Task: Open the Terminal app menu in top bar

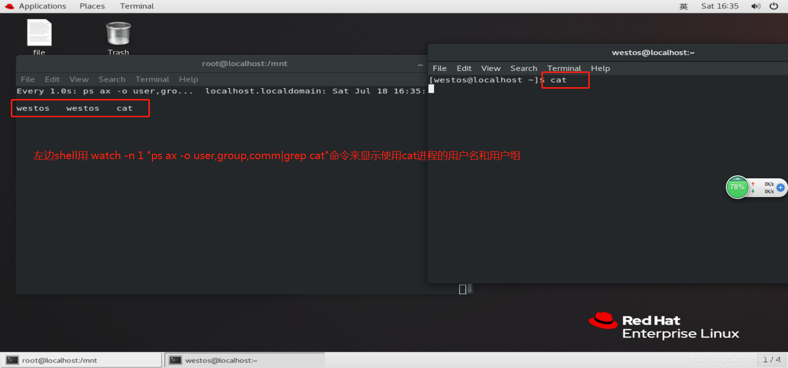Action: (137, 6)
